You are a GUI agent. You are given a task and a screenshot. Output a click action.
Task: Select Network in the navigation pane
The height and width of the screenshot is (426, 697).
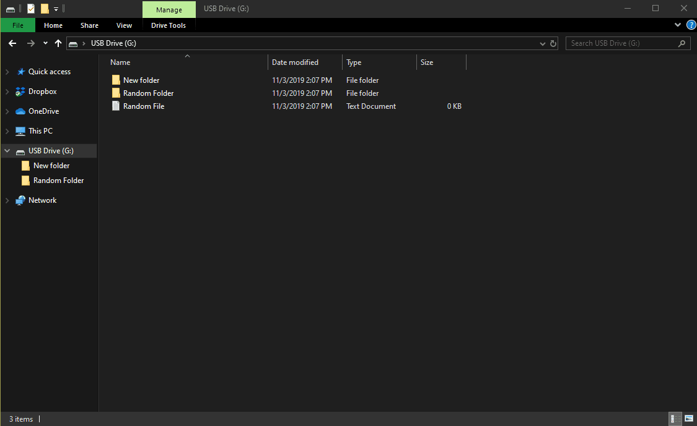42,200
